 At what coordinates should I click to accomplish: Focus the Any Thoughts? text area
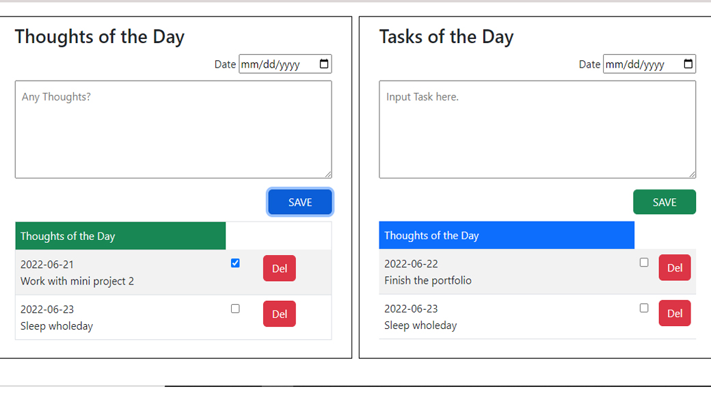[173, 130]
